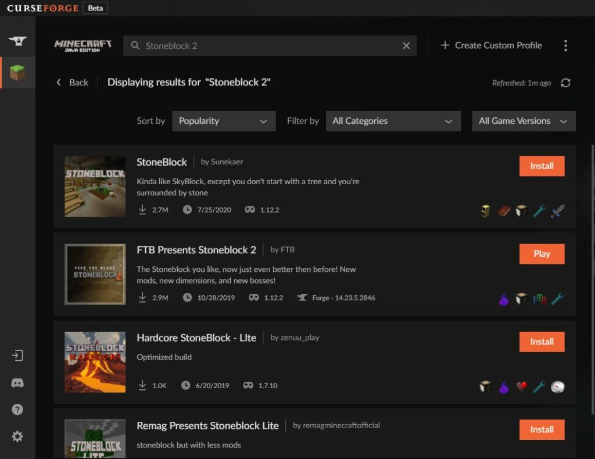Image resolution: width=595 pixels, height=459 pixels.
Task: Click the red heart icon on Hardcore StoneBlock
Action: pos(522,386)
